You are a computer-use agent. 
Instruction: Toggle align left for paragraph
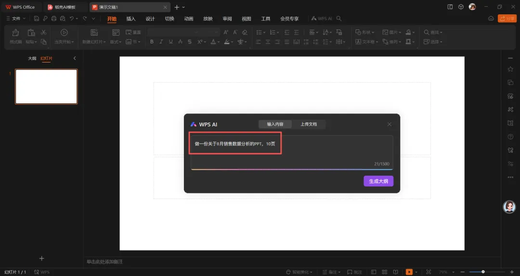click(259, 42)
